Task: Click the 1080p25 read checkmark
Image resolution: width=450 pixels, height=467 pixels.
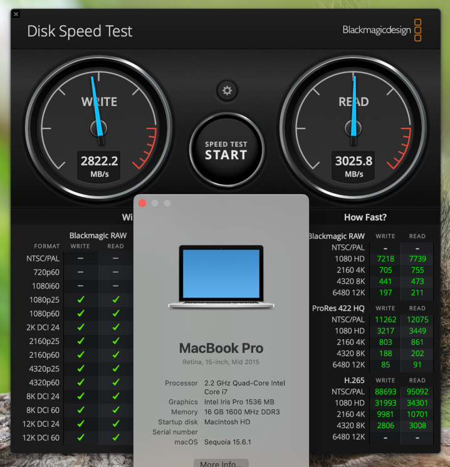Action: (116, 300)
